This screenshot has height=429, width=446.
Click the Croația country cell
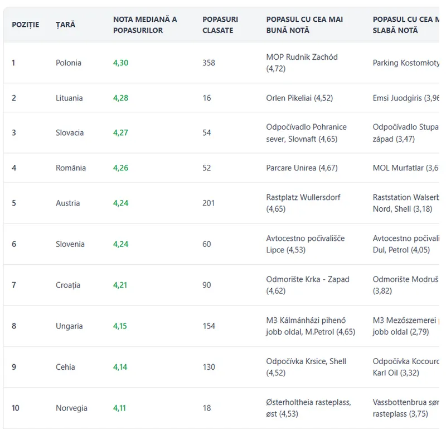tap(68, 285)
